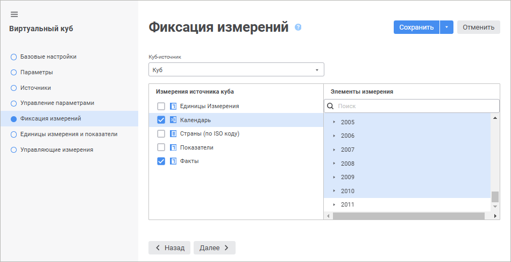Click the search magnifier icon

331,106
